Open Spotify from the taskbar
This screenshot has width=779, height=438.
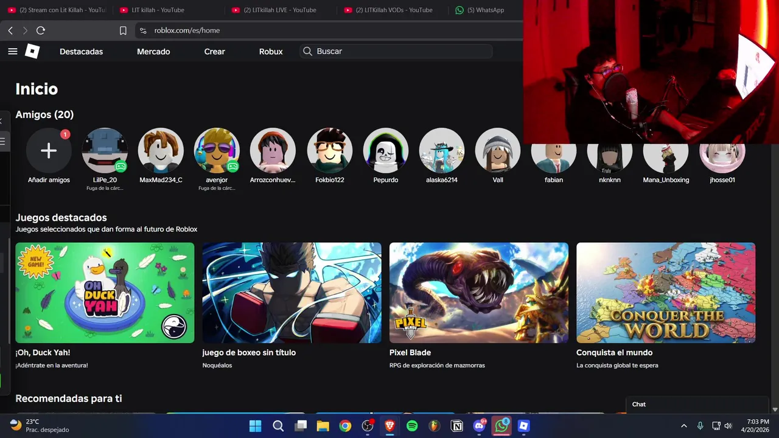coord(412,426)
